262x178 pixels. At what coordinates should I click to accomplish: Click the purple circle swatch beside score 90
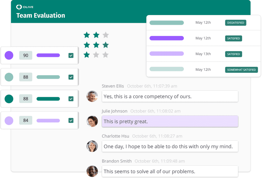(9, 55)
